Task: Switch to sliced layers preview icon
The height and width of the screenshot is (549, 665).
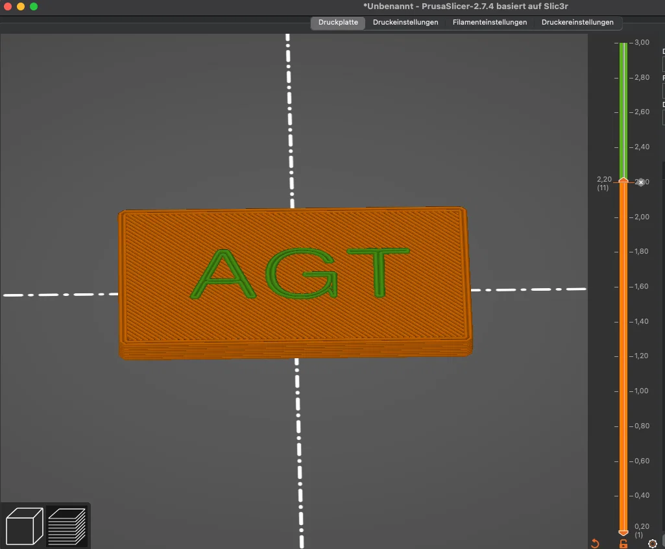Action: pyautogui.click(x=67, y=526)
